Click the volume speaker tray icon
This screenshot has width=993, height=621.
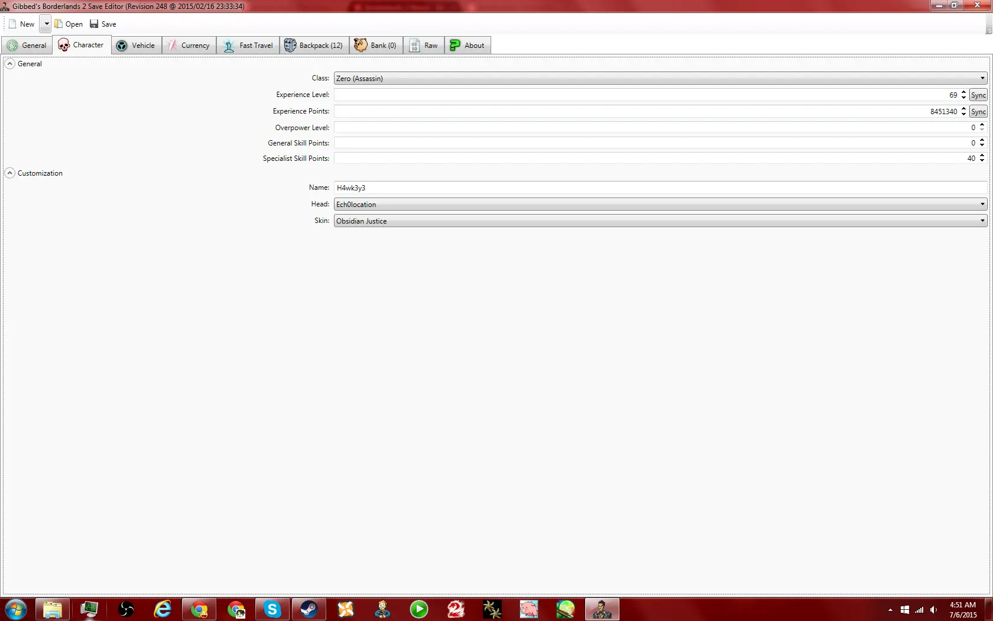(x=934, y=610)
